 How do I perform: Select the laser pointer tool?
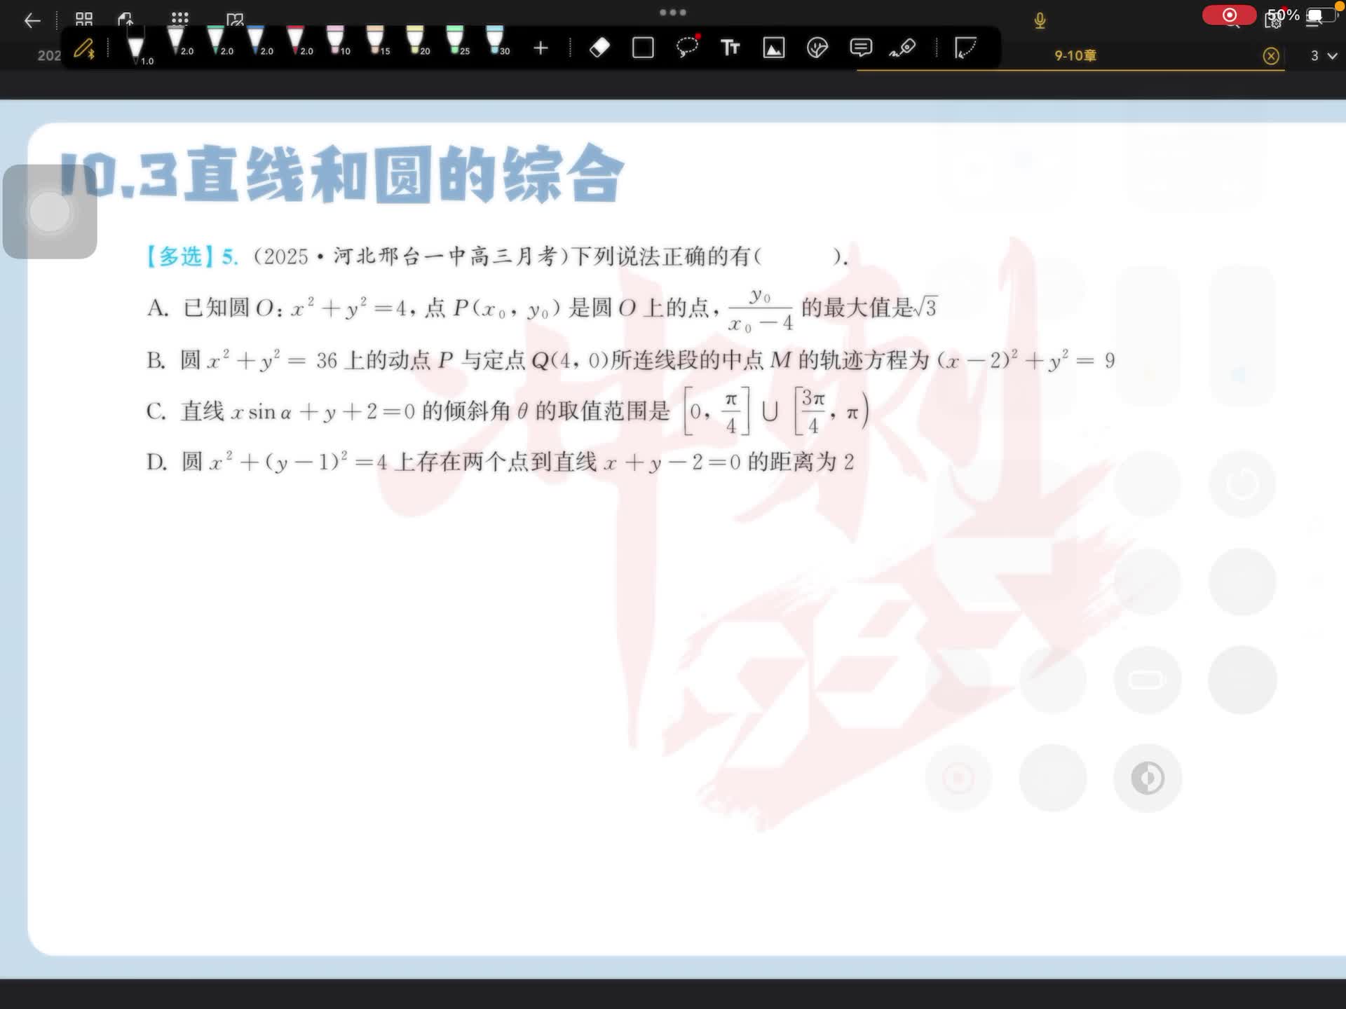[903, 48]
